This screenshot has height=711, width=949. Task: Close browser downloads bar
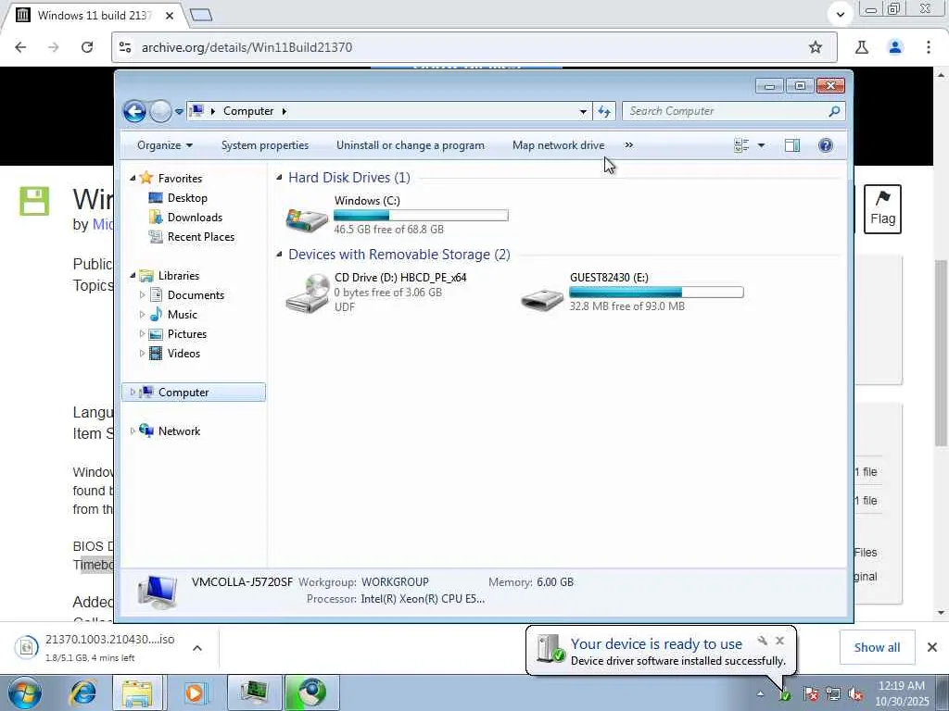pos(932,647)
